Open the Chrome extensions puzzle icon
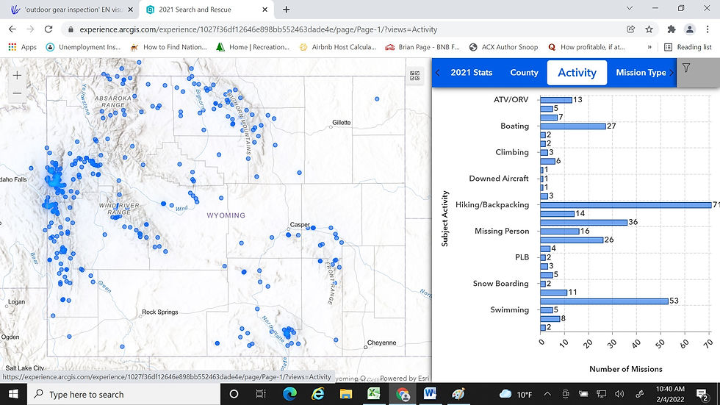Viewport: 720px width, 405px height. (671, 29)
